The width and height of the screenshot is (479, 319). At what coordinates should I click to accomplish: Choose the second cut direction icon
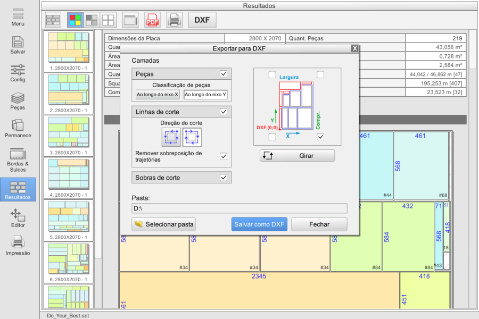(192, 137)
